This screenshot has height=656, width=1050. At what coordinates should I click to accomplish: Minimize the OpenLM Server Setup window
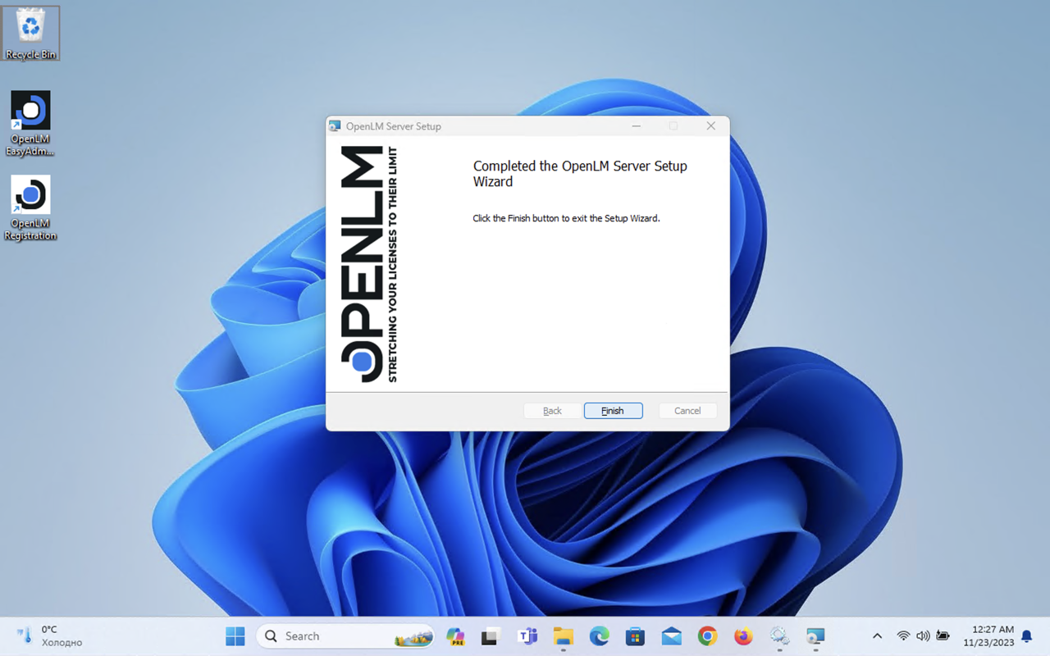click(637, 126)
